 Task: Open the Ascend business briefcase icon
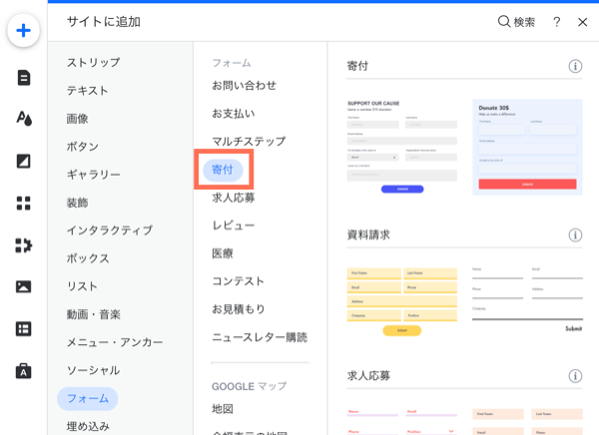point(24,371)
